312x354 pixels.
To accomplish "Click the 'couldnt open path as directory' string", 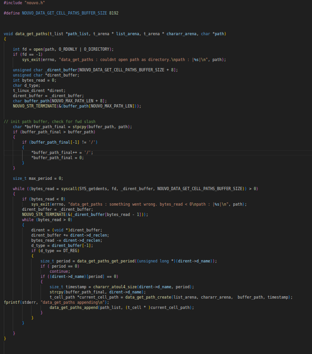I will [x=136, y=60].
